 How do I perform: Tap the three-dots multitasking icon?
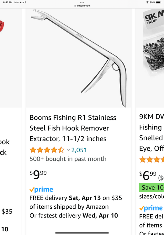(82, 2)
